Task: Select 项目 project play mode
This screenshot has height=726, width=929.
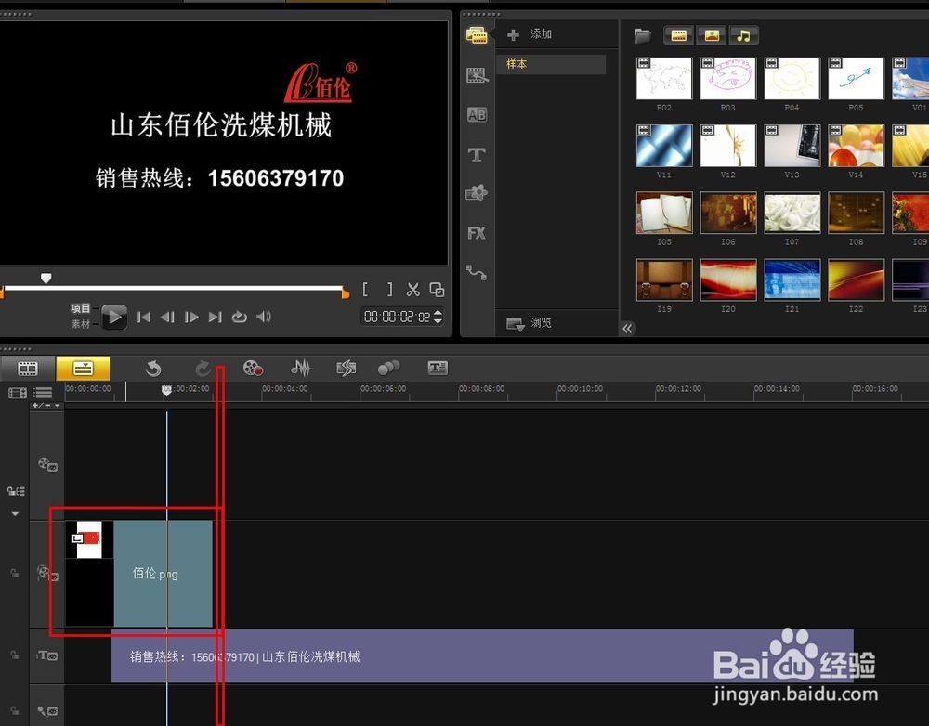Action: 81,308
